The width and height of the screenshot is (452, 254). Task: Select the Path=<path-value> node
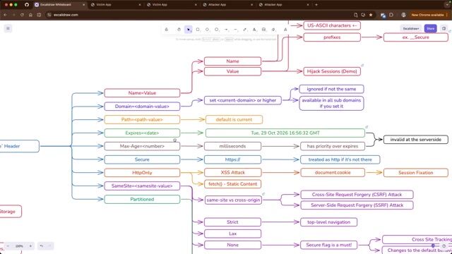point(142,119)
